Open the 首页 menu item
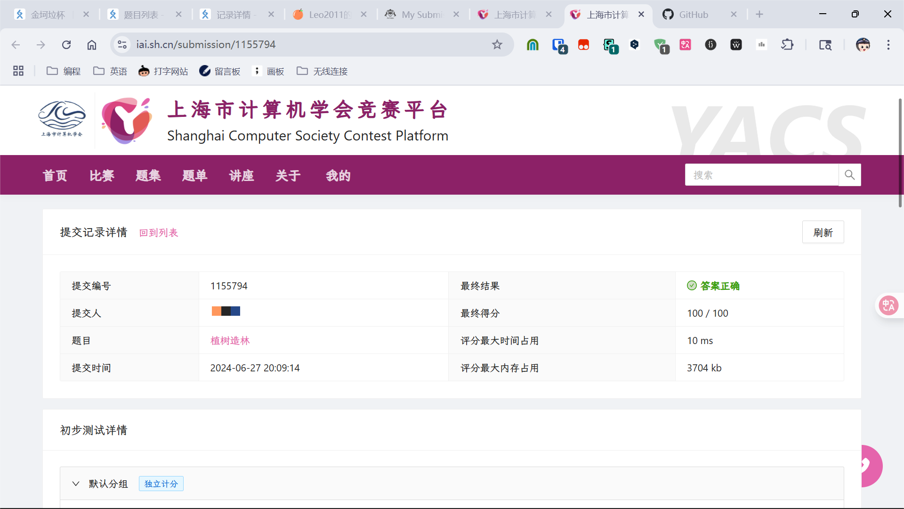The image size is (904, 509). [x=55, y=176]
